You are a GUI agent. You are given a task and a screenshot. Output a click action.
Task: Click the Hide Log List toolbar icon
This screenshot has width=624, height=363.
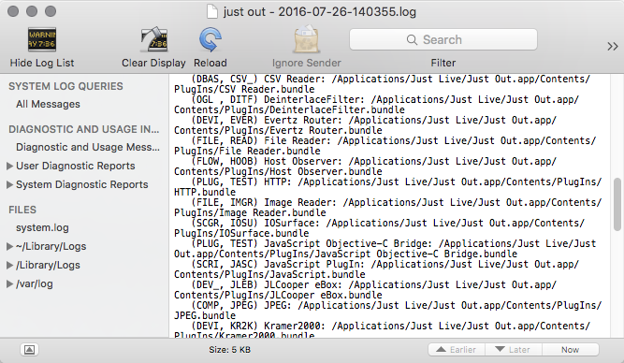pyautogui.click(x=42, y=39)
